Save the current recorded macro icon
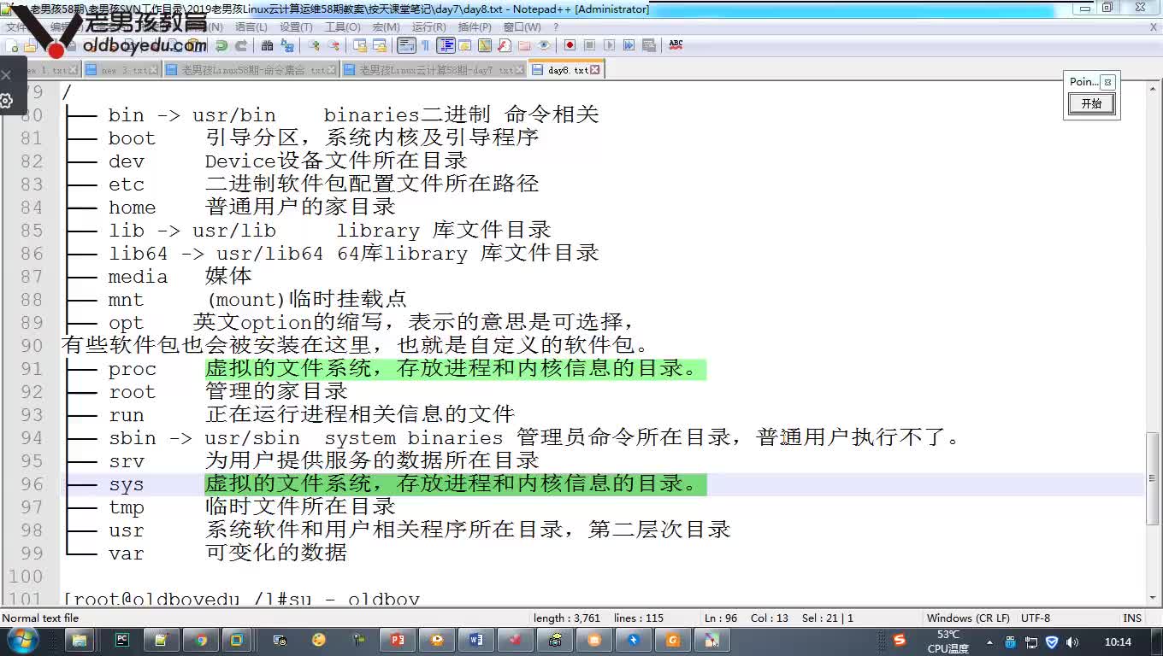 649,45
